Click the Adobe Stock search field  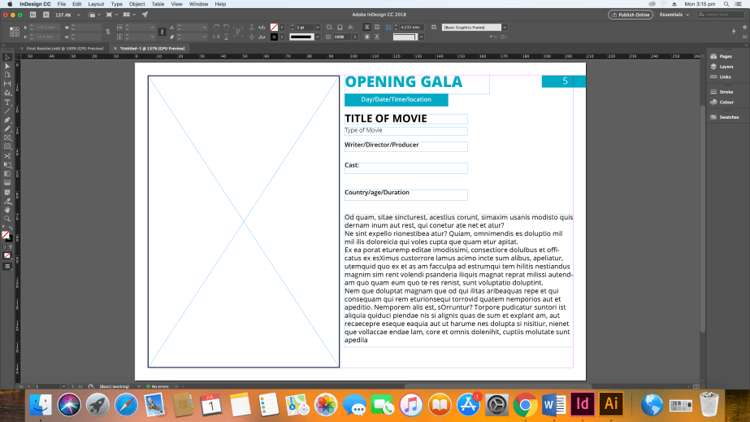point(722,15)
